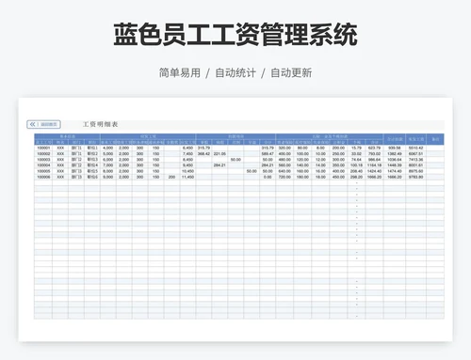This screenshot has height=360, width=471.
Task: Select base salary cell 7,000
Action: pos(108,165)
